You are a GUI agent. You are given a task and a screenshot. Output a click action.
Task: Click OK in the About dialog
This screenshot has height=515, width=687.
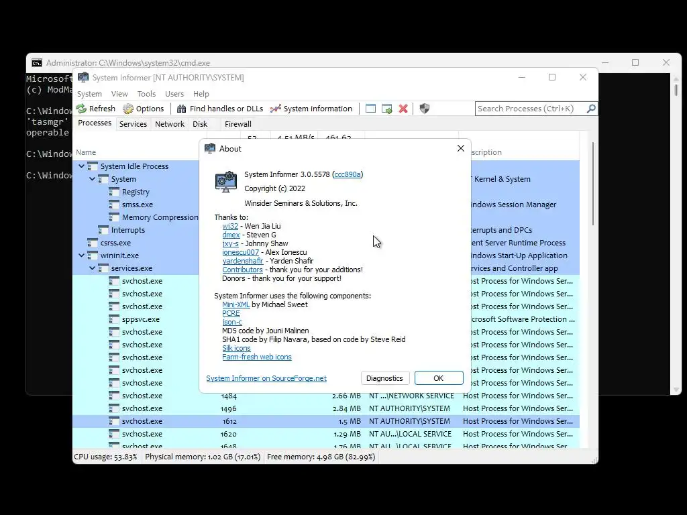(x=439, y=378)
